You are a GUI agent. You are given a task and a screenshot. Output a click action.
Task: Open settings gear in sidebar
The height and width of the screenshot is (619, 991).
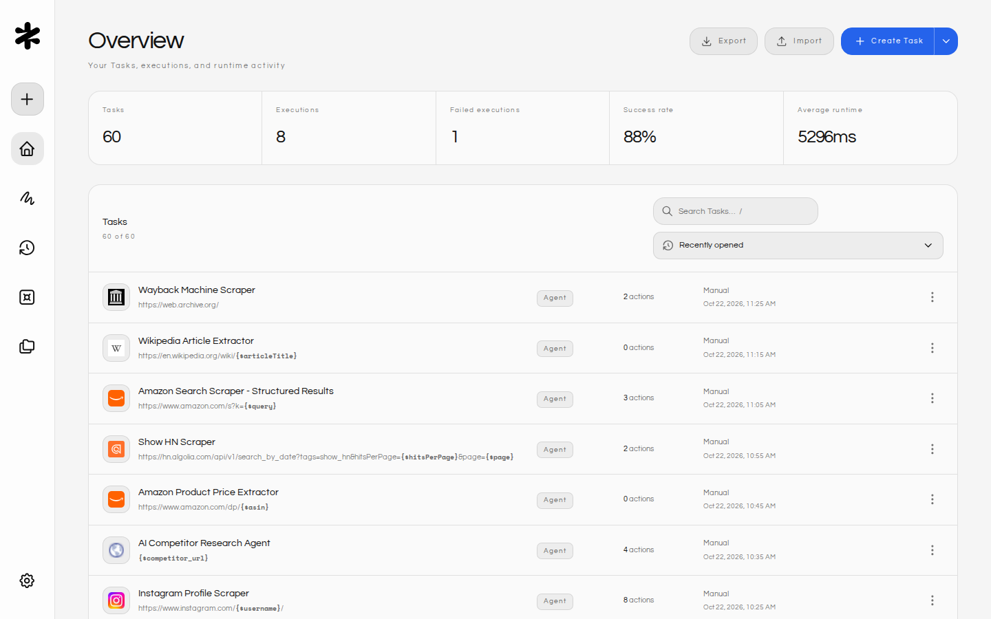[28, 580]
